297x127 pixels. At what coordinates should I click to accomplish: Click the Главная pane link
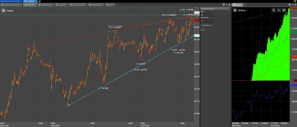click(10, 10)
